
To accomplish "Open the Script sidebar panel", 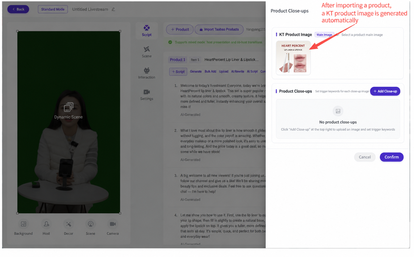I will [x=147, y=31].
